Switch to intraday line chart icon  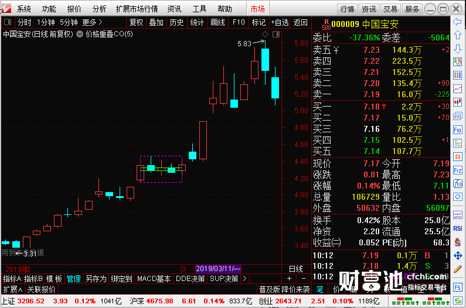457,88
